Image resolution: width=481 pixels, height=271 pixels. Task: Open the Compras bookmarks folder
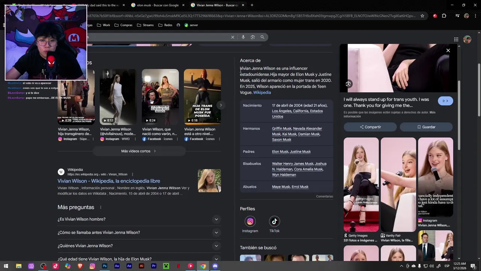coord(123,25)
